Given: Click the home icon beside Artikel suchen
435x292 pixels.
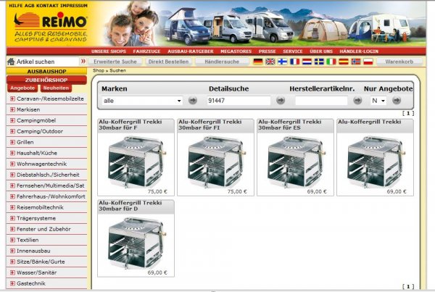Looking at the screenshot, I should [x=11, y=62].
